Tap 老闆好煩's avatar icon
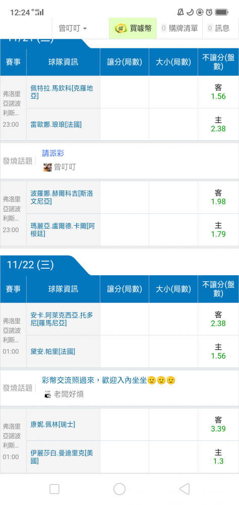This screenshot has height=505, width=239. pos(47,394)
